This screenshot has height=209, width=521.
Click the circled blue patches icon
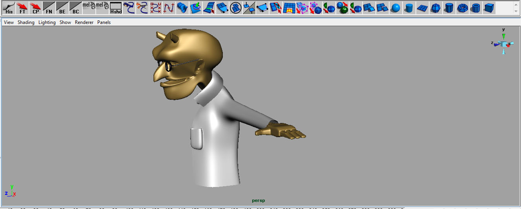pyautogui.click(x=236, y=8)
